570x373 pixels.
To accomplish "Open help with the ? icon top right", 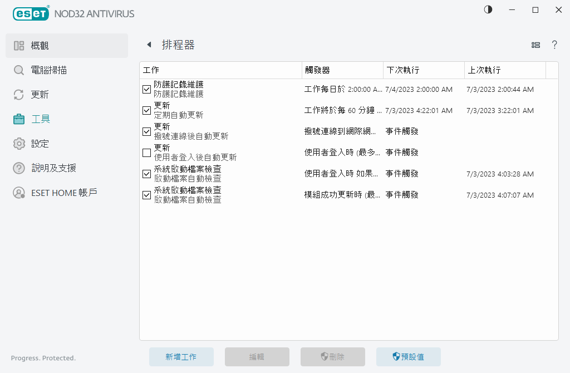I will (554, 45).
